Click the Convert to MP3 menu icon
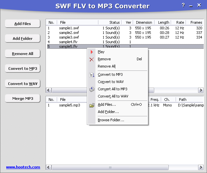 92,75
